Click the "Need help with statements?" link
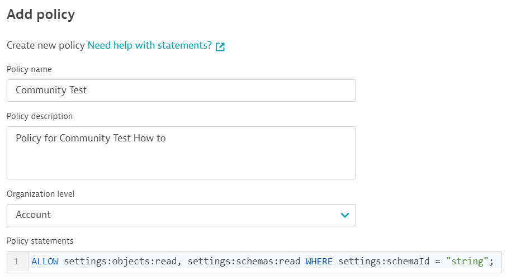This screenshot has height=280, width=511. click(x=149, y=46)
